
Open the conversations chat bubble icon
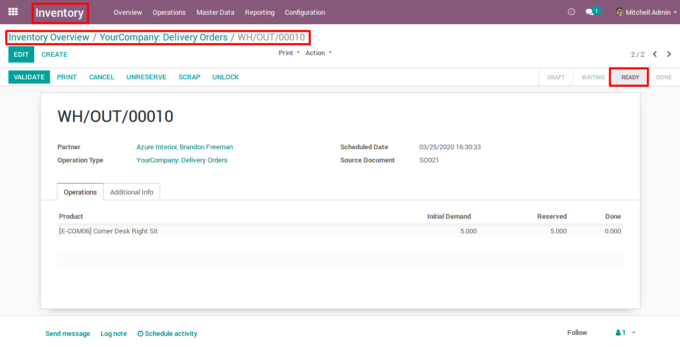(590, 12)
